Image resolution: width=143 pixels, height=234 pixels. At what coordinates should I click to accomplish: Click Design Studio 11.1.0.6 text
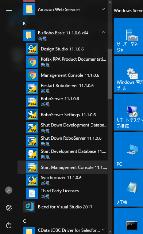point(62,49)
